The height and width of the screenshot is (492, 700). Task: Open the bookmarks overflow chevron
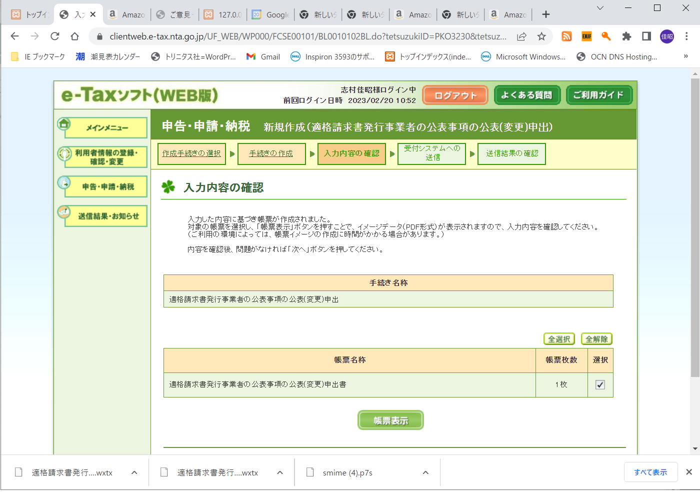(x=686, y=56)
